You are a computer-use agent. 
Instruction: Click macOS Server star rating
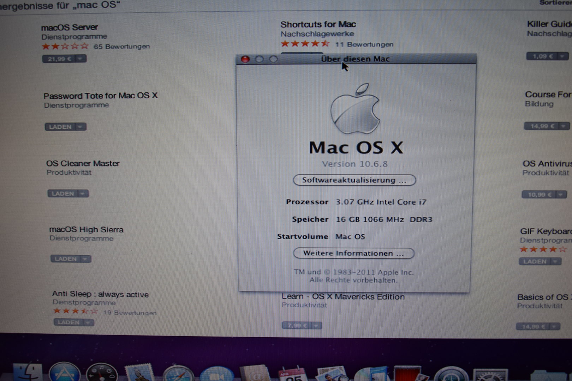point(65,47)
